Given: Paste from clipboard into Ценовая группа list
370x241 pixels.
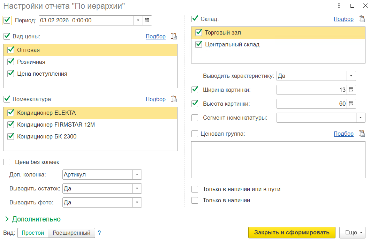Looking at the screenshot, I should pyautogui.click(x=362, y=134).
